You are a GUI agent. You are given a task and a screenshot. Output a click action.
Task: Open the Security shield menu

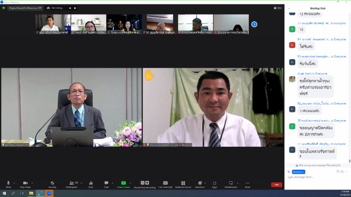click(52, 185)
